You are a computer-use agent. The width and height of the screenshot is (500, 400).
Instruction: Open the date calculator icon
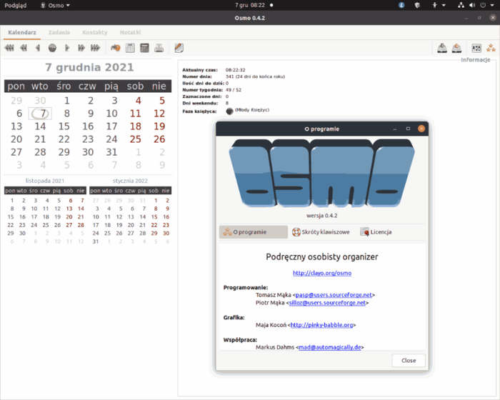tap(144, 48)
